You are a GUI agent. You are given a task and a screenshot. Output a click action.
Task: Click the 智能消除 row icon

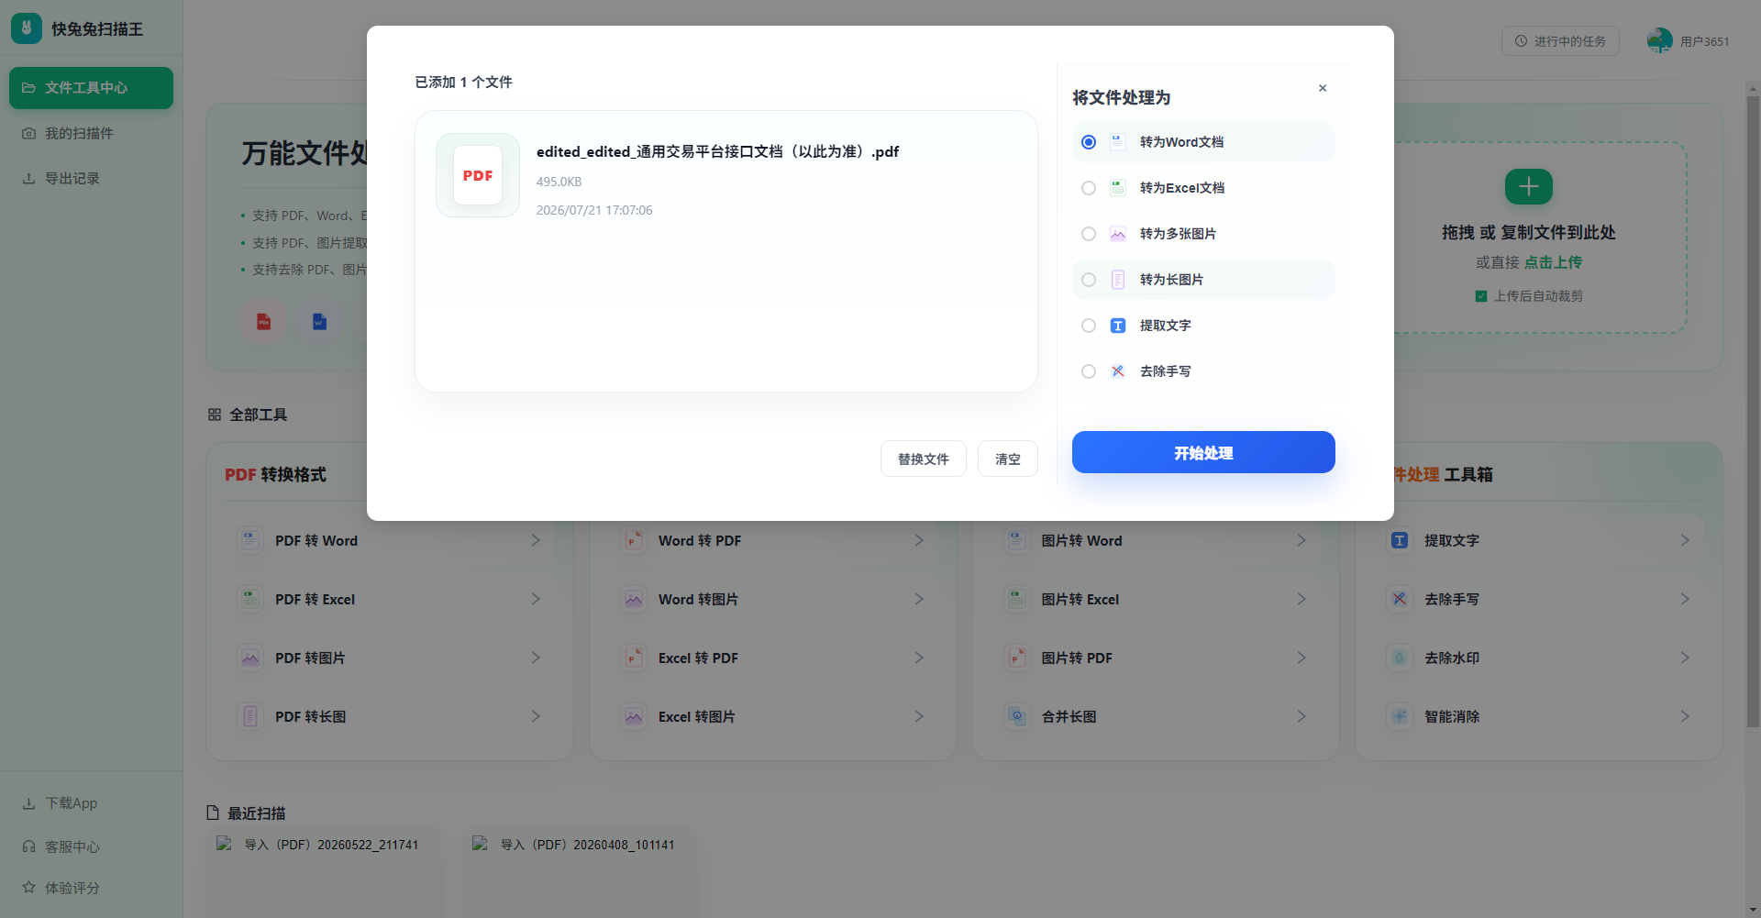[x=1400, y=716]
